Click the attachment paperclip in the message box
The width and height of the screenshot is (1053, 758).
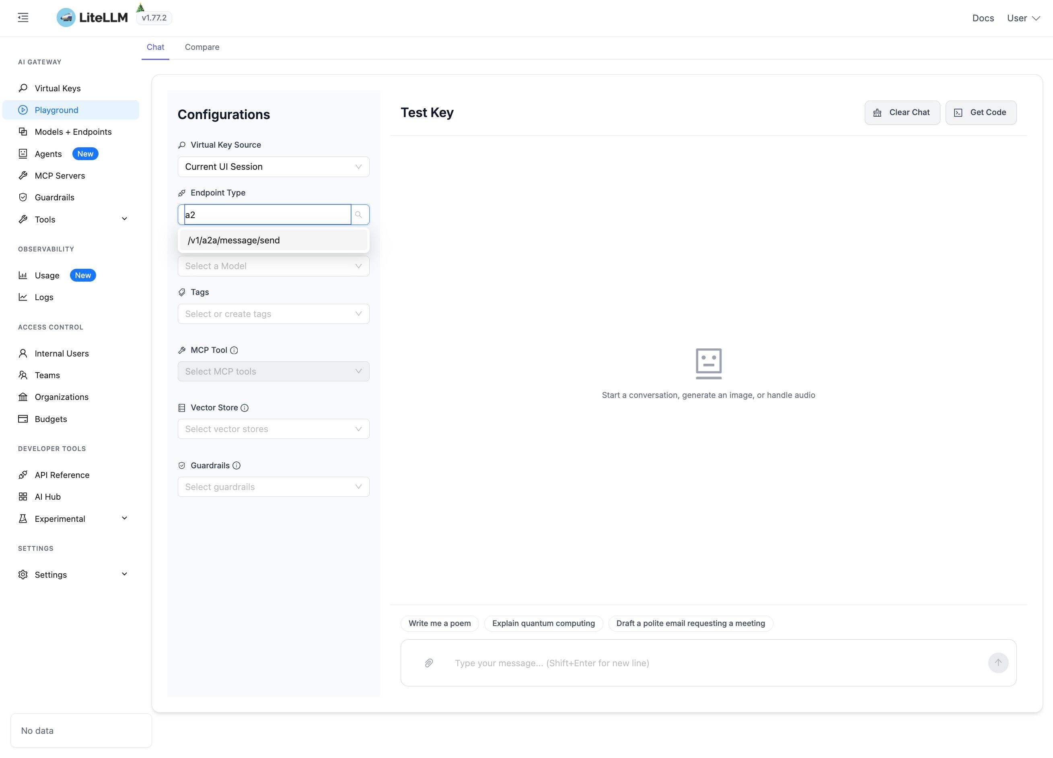(x=428, y=663)
